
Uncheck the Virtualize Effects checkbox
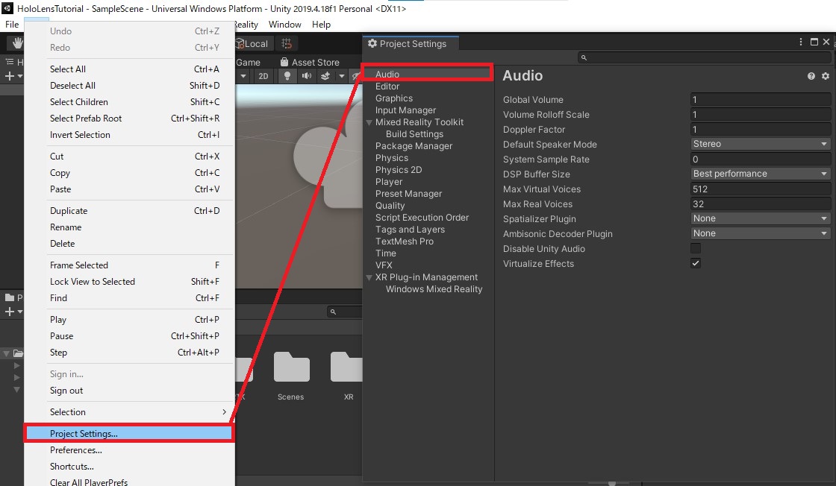click(x=695, y=263)
